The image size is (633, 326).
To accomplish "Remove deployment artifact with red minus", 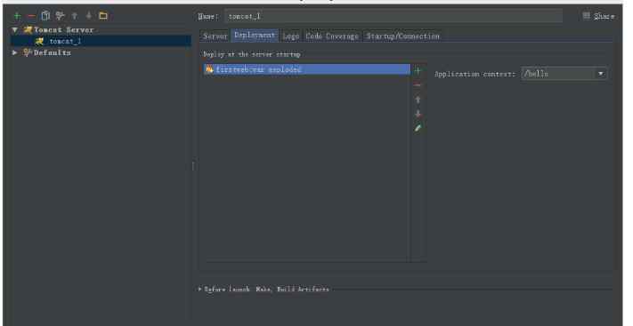I will click(418, 85).
